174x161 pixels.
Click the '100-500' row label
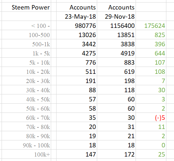point(39,35)
